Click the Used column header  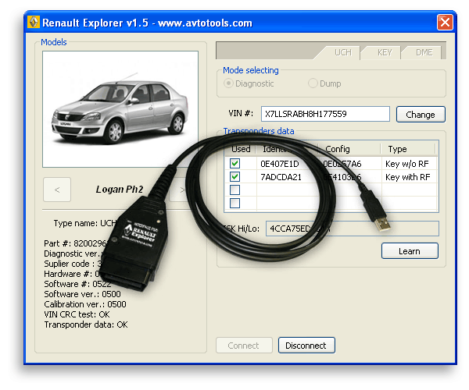pos(241,149)
